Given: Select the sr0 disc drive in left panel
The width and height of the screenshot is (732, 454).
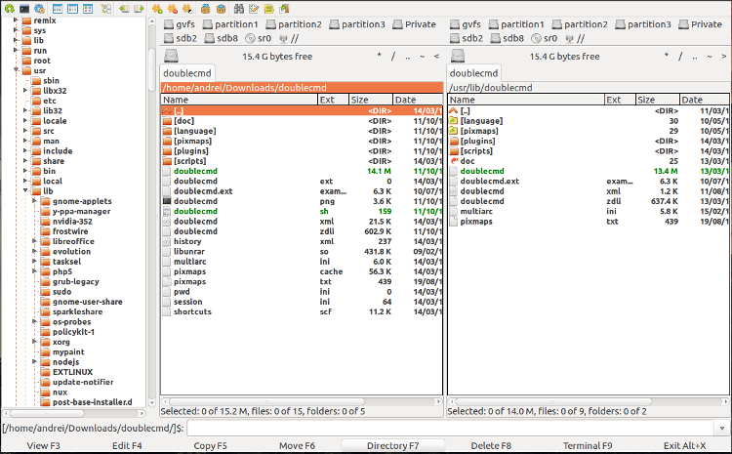Looking at the screenshot, I should pyautogui.click(x=259, y=39).
